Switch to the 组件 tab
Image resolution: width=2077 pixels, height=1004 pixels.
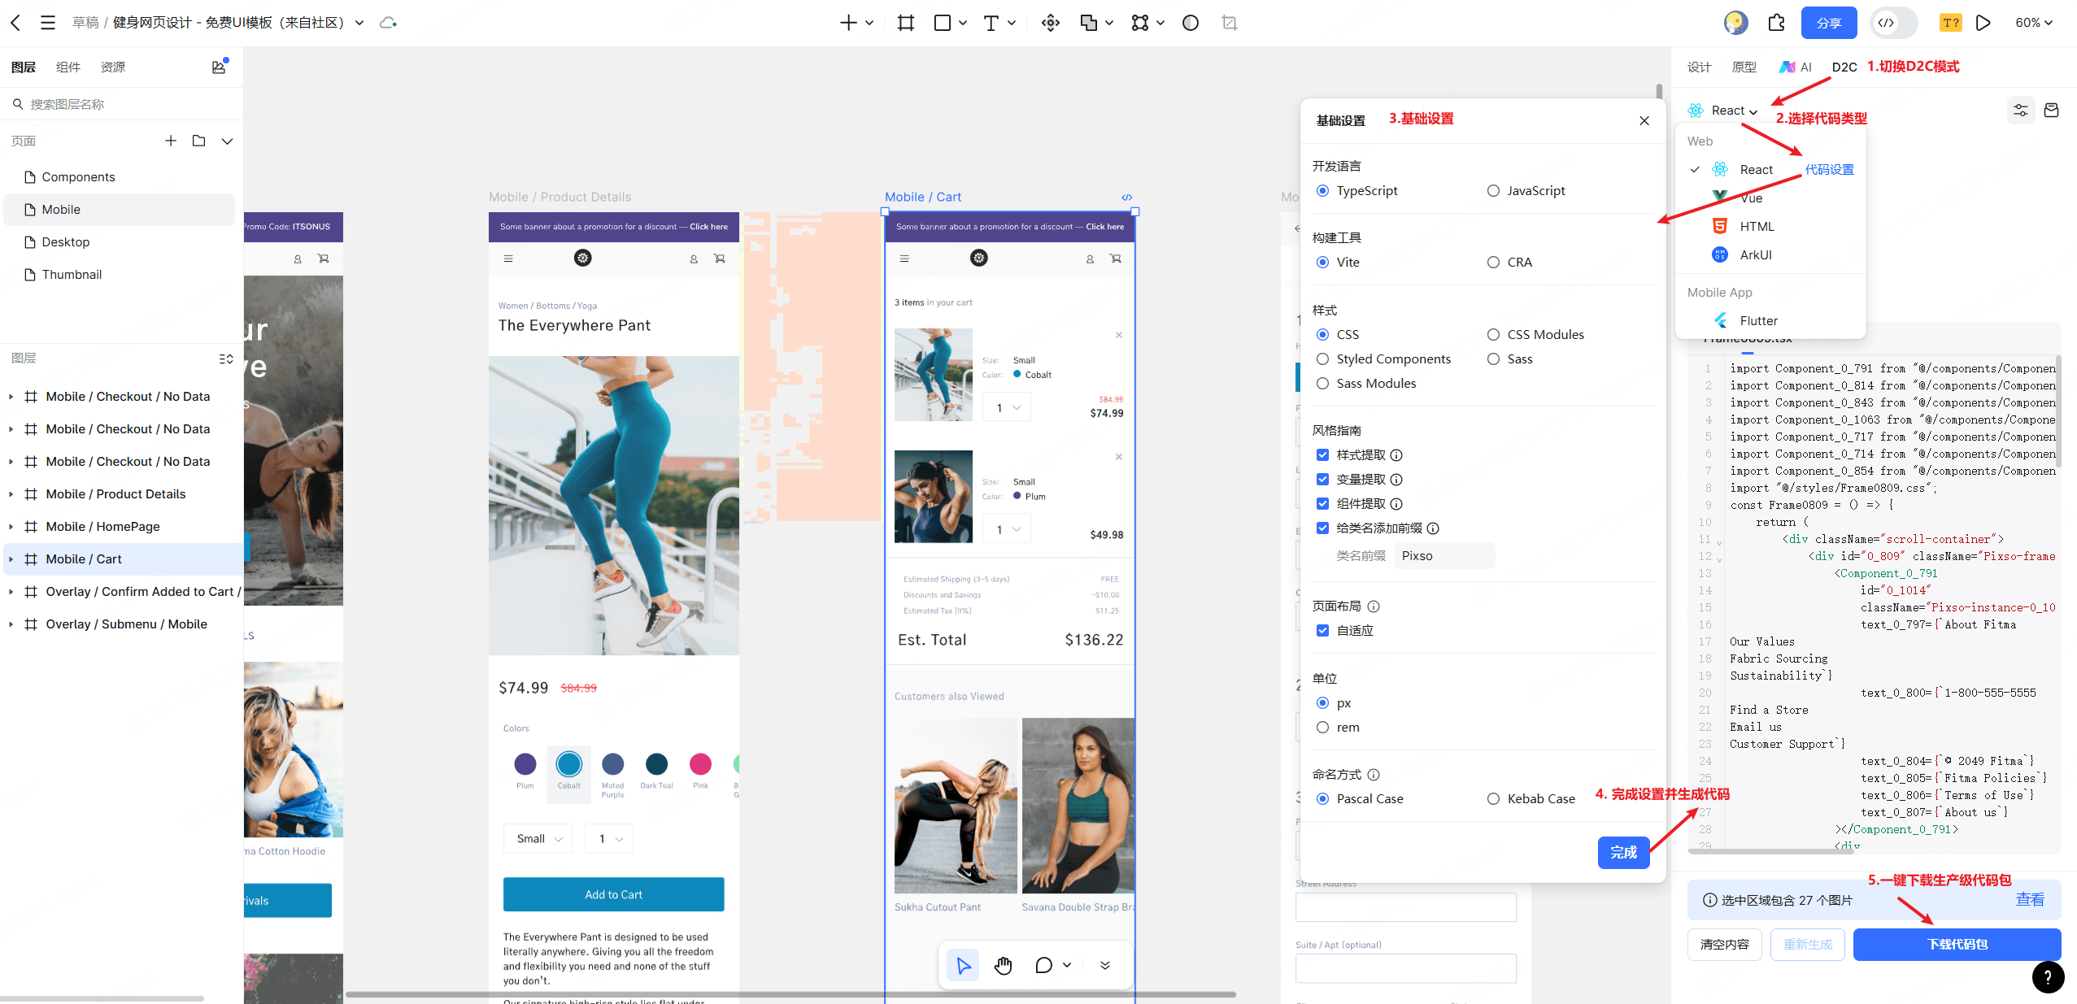[x=67, y=67]
